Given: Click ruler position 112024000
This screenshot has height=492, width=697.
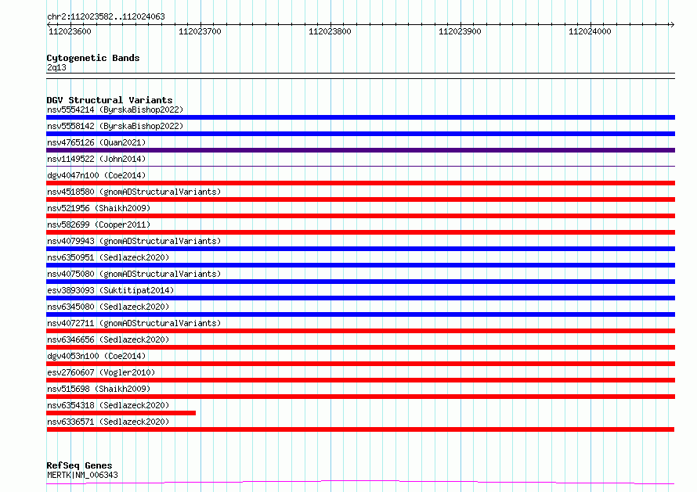Looking at the screenshot, I should coord(590,31).
